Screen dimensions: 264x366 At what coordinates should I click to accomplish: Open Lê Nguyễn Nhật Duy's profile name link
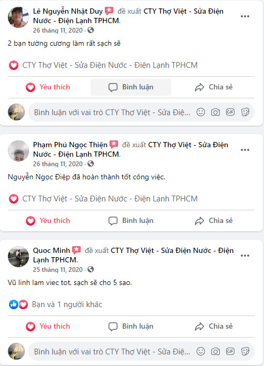[68, 11]
